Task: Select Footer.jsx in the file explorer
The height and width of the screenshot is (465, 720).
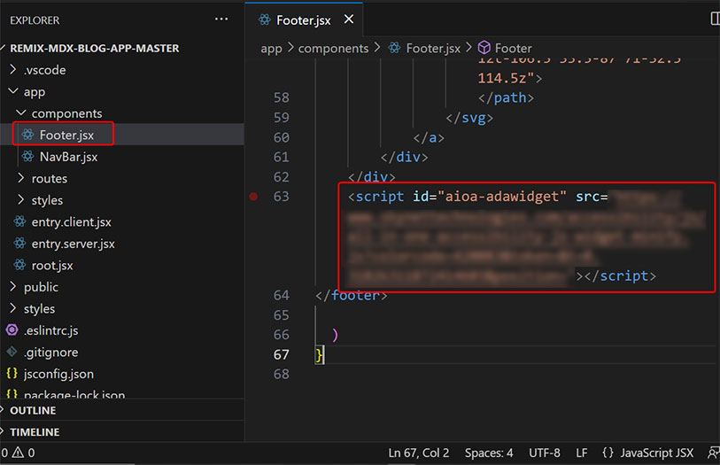Action: tap(66, 135)
